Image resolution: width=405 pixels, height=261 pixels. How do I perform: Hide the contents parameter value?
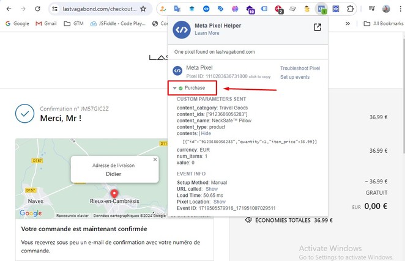pyautogui.click(x=206, y=133)
